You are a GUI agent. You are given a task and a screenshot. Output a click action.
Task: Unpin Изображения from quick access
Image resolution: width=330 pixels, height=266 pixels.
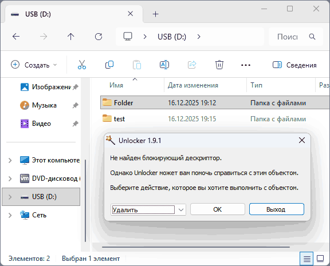click(76, 87)
